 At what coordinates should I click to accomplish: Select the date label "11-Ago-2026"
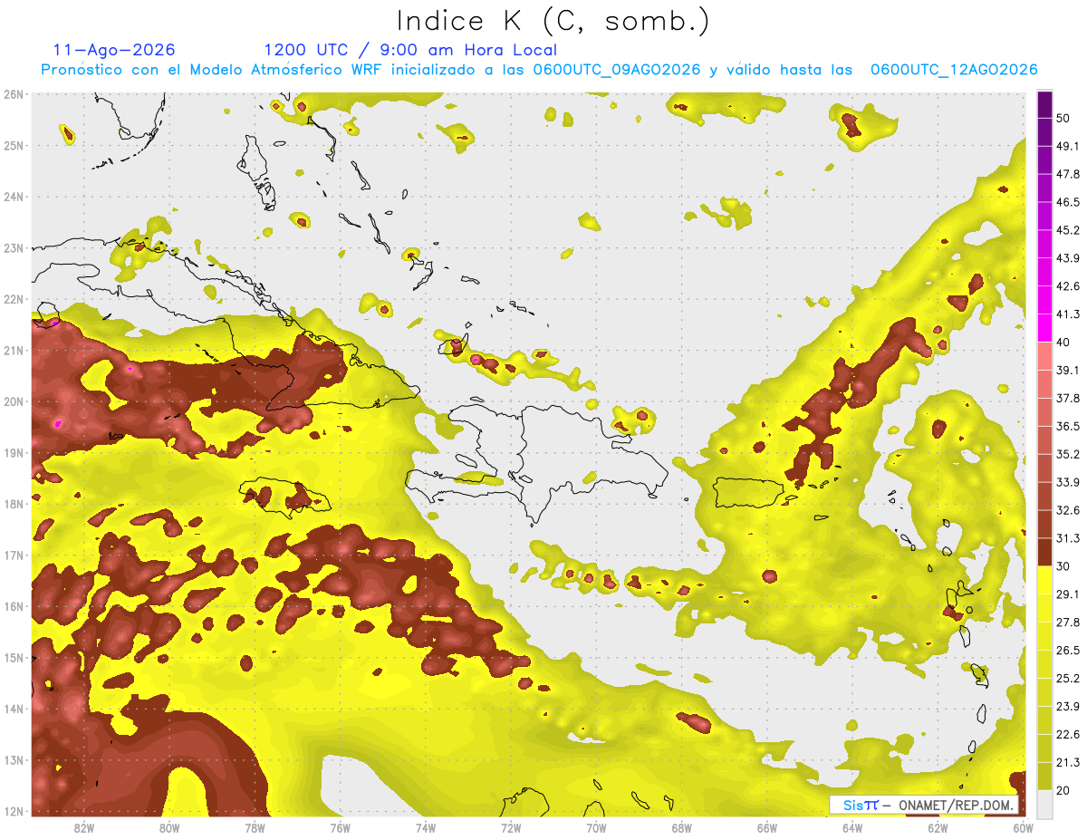click(x=114, y=50)
